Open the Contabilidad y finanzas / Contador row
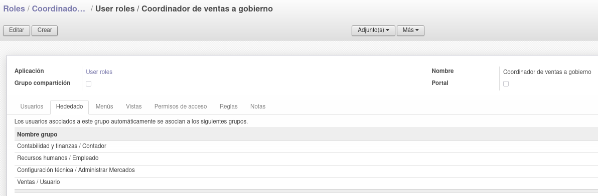The width and height of the screenshot is (598, 196). [306, 146]
